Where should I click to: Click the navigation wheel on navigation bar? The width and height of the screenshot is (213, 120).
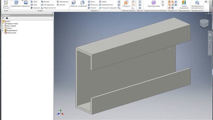(210, 35)
